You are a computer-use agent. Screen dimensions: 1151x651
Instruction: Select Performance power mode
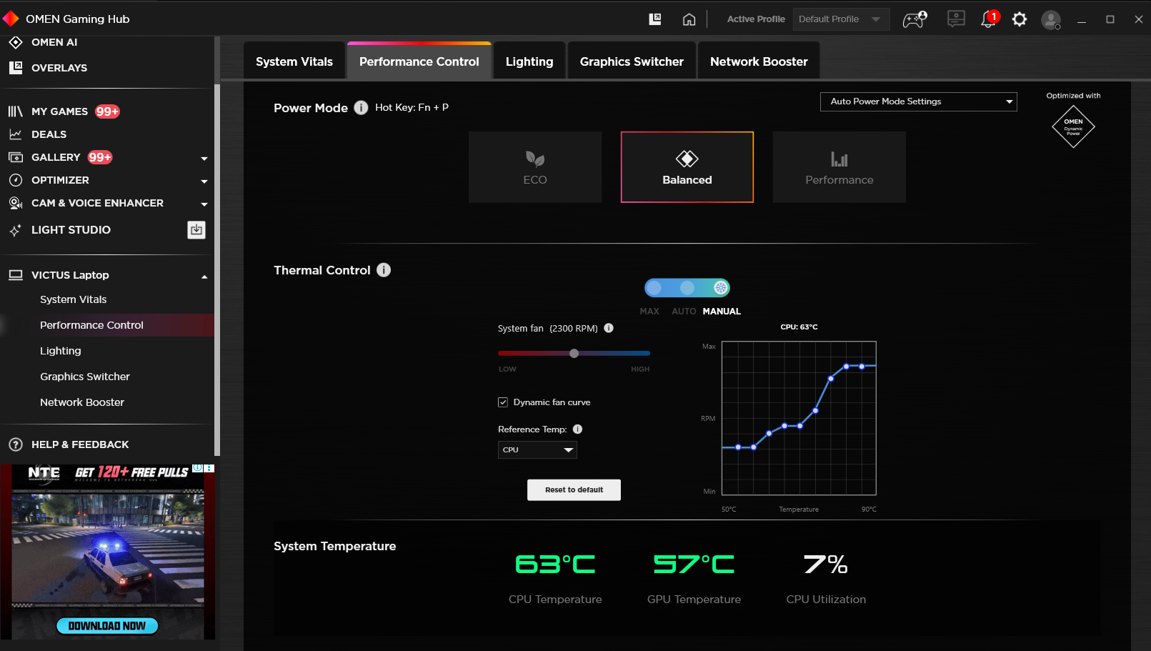pos(839,167)
